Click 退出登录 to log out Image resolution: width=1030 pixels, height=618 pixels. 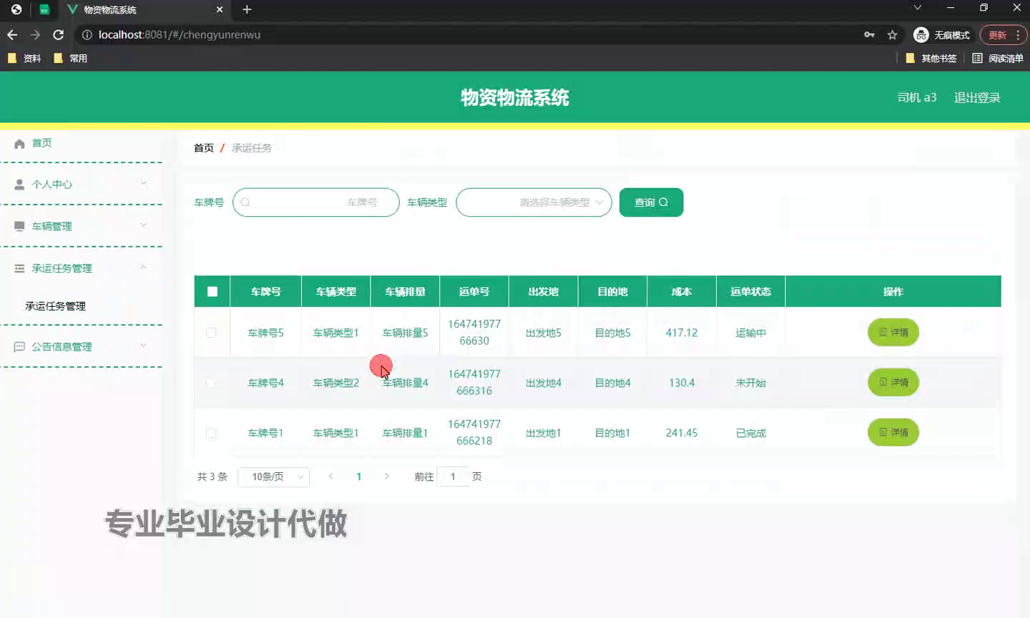977,97
